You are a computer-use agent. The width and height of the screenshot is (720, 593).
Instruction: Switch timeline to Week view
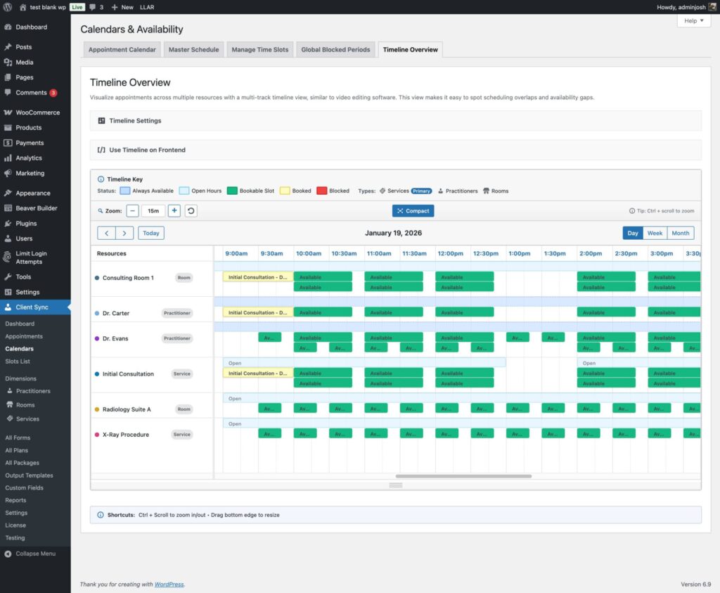655,233
